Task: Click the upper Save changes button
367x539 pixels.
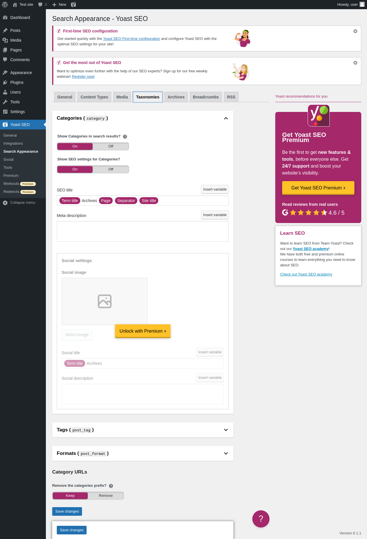Action: (x=67, y=511)
